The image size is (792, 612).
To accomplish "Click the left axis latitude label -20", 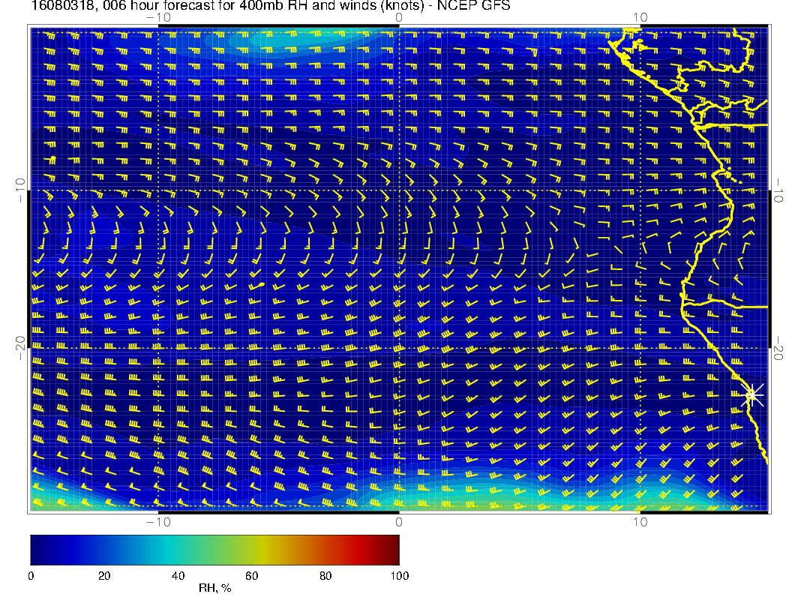I will click(x=20, y=347).
